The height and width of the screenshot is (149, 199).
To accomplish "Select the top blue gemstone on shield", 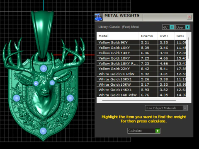I will pyautogui.click(x=44, y=68).
